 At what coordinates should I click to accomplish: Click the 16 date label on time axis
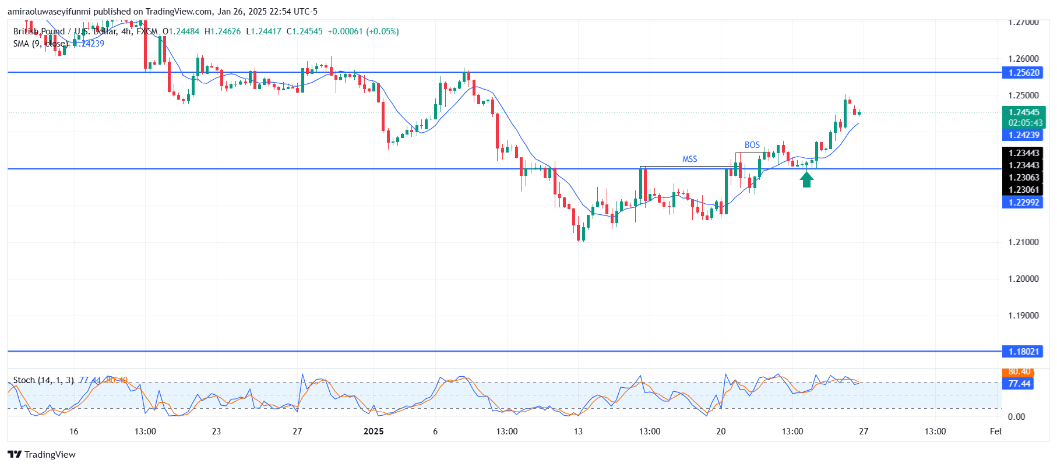pos(73,431)
